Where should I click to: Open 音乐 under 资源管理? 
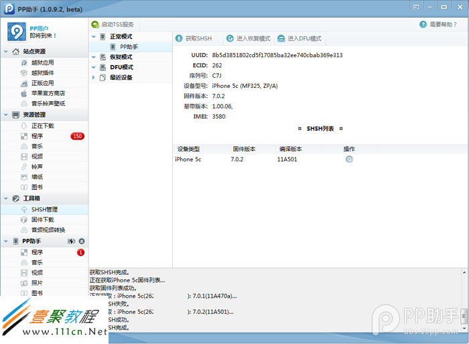point(44,146)
